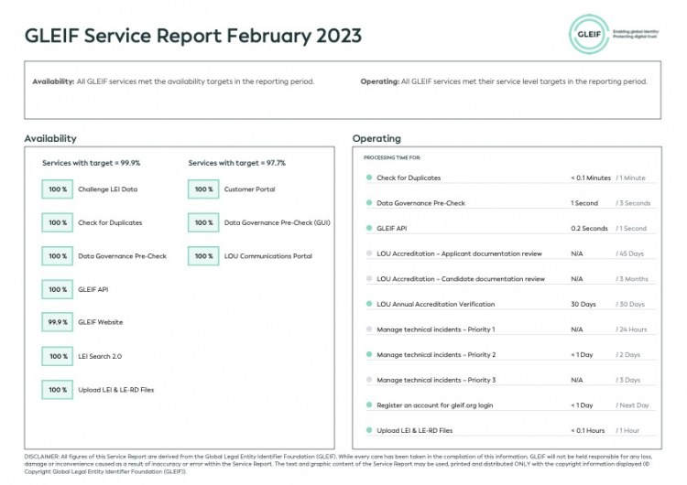The image size is (687, 485).
Task: Select the Upload LEI & LE-RD Files availability label
Action: click(116, 390)
